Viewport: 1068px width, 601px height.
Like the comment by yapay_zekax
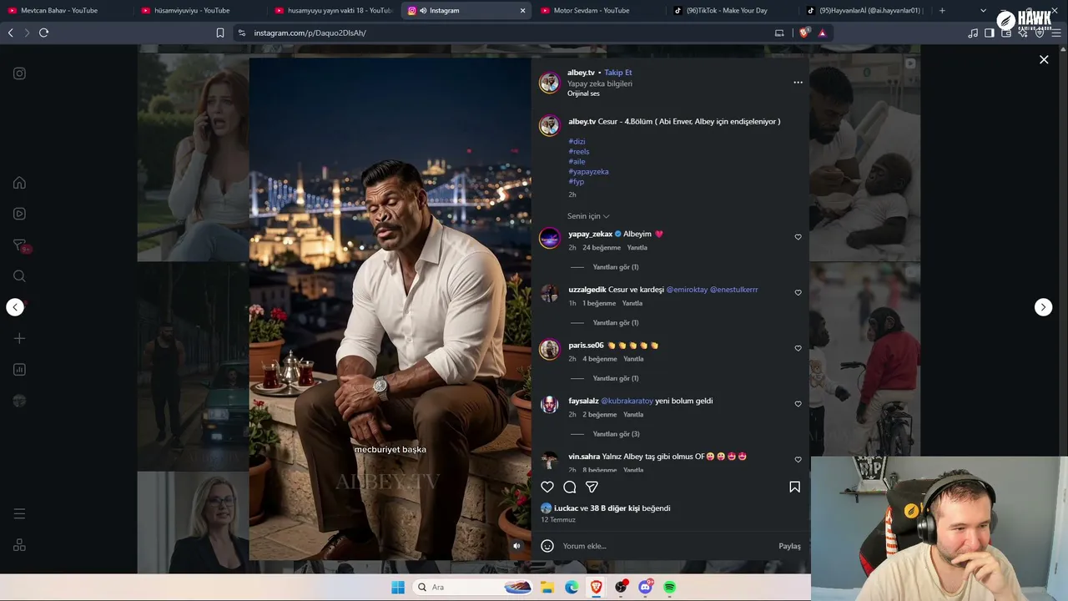(x=798, y=237)
